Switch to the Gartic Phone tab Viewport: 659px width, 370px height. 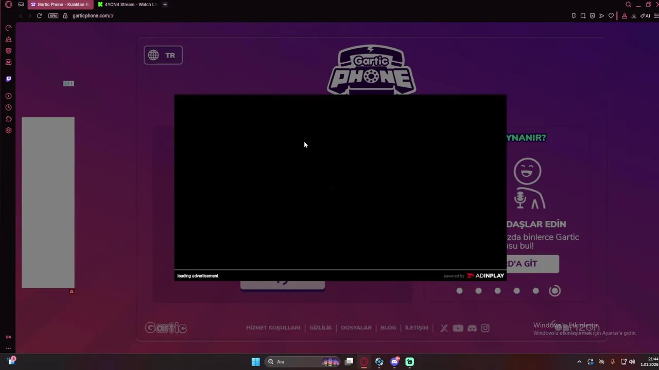(x=60, y=5)
